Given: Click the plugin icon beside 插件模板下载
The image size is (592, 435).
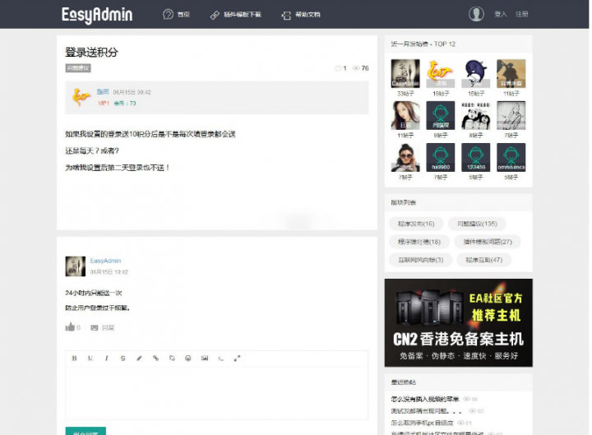Looking at the screenshot, I should coord(215,15).
